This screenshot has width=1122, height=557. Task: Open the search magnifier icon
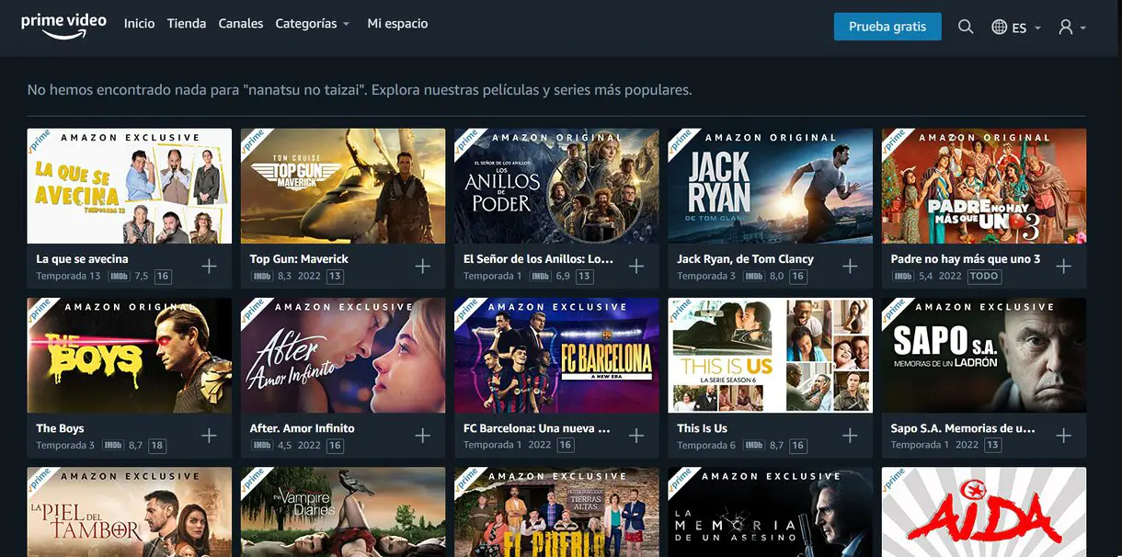[x=966, y=27]
